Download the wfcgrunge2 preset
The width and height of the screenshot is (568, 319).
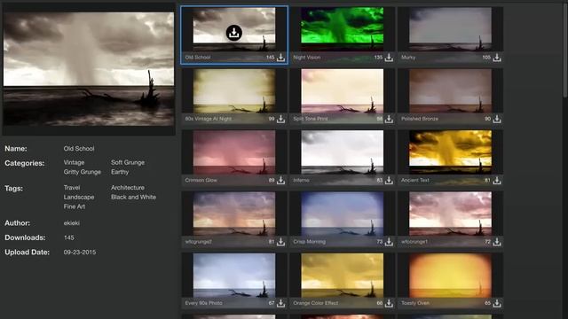coord(280,242)
